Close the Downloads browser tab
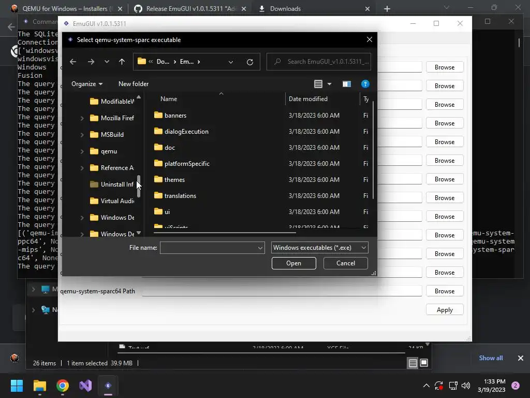Viewport: 530px width, 398px height. point(367,9)
